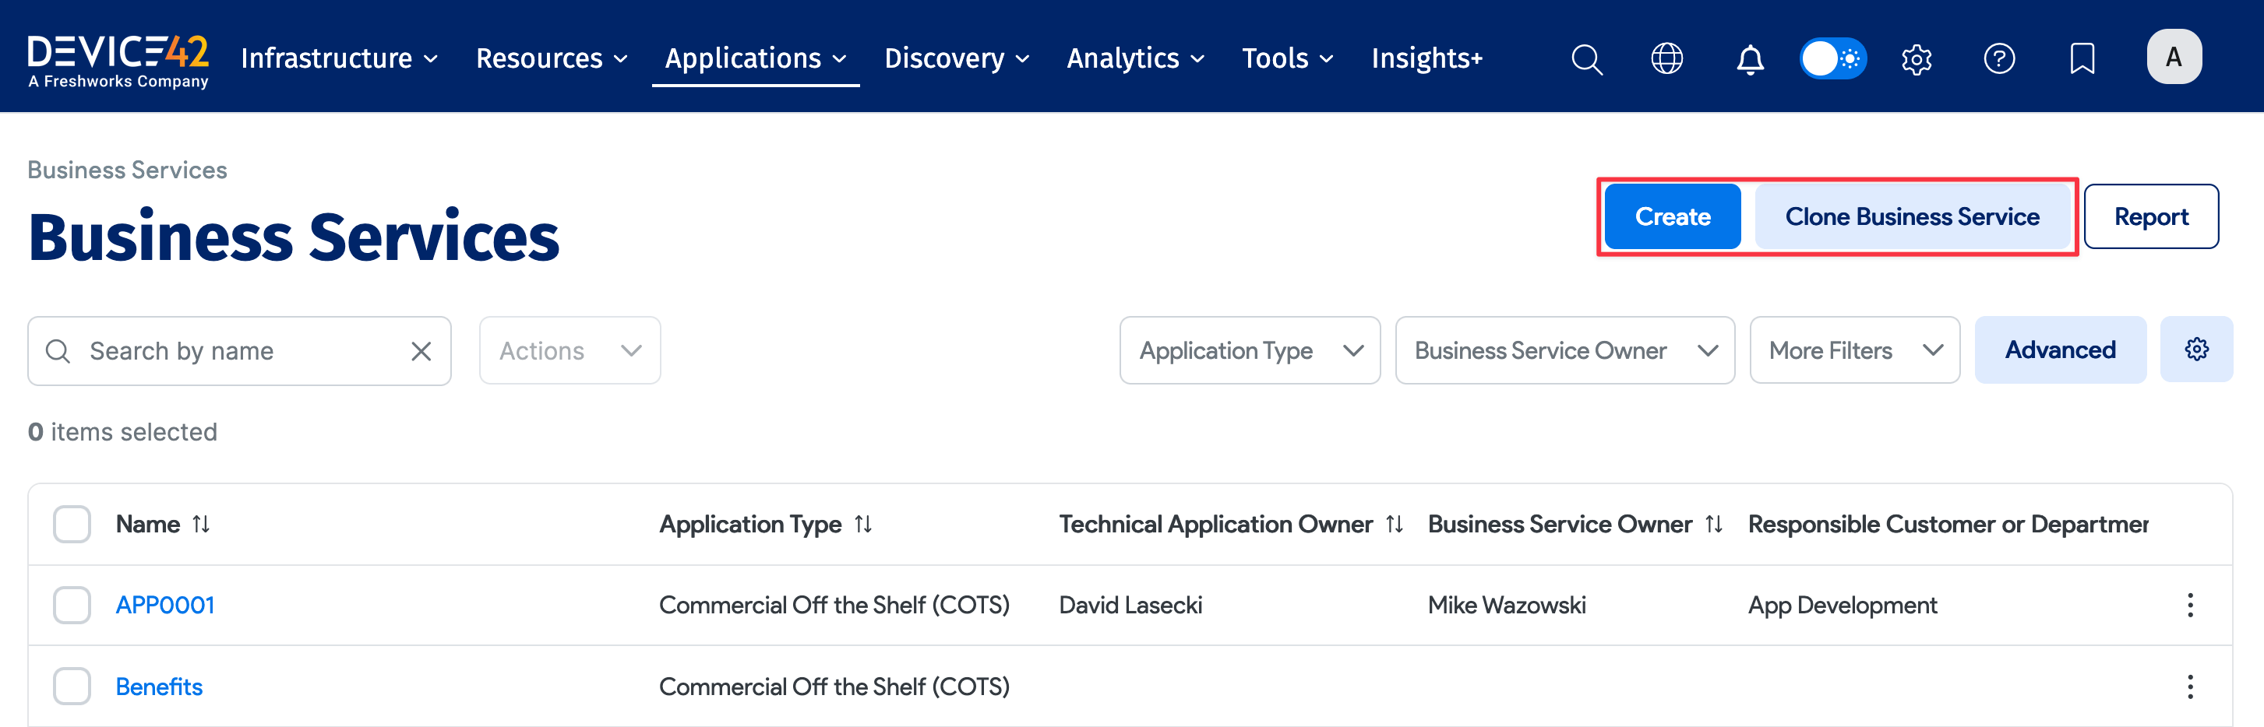Image resolution: width=2264 pixels, height=727 pixels.
Task: Toggle the light/dark theme switch
Action: [1832, 58]
